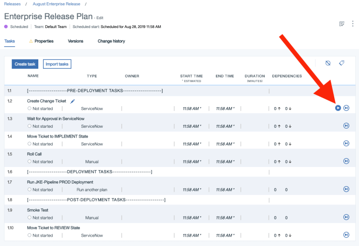The image size is (359, 246).
Task: Open the Change history tab
Action: click(111, 41)
